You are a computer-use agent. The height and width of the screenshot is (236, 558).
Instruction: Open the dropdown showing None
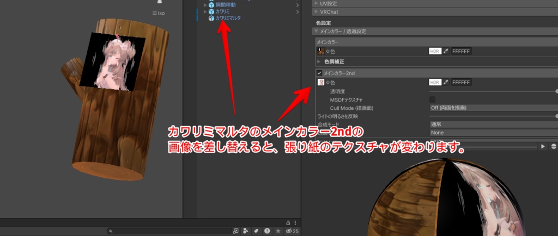pos(494,133)
